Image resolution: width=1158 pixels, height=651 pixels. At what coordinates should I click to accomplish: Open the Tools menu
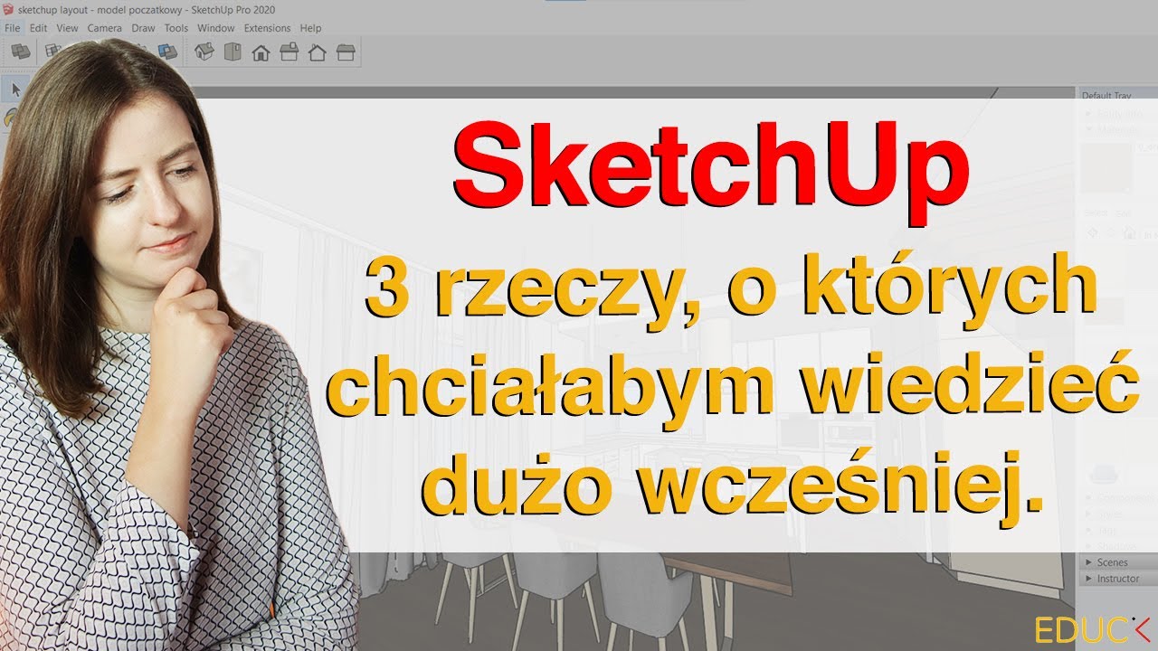(176, 28)
